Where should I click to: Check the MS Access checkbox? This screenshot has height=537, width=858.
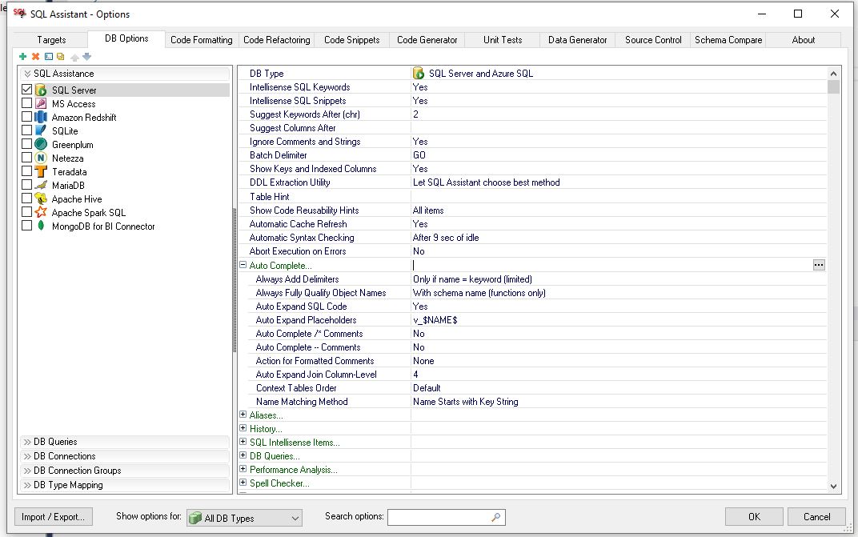click(x=27, y=103)
